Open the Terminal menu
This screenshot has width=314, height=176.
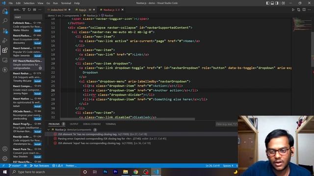[66, 3]
